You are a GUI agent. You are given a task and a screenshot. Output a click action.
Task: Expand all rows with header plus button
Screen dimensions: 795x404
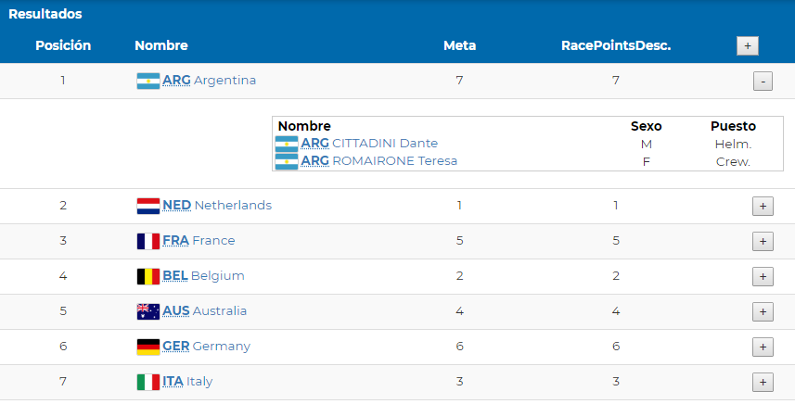pos(748,45)
